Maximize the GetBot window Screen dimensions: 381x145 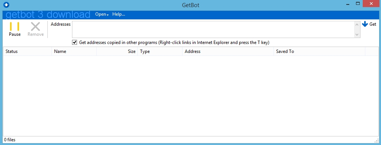coord(357,4)
